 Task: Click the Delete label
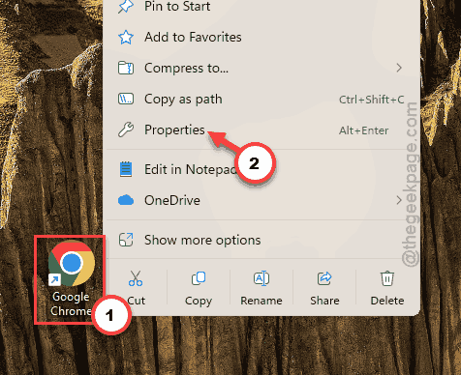pyautogui.click(x=387, y=301)
